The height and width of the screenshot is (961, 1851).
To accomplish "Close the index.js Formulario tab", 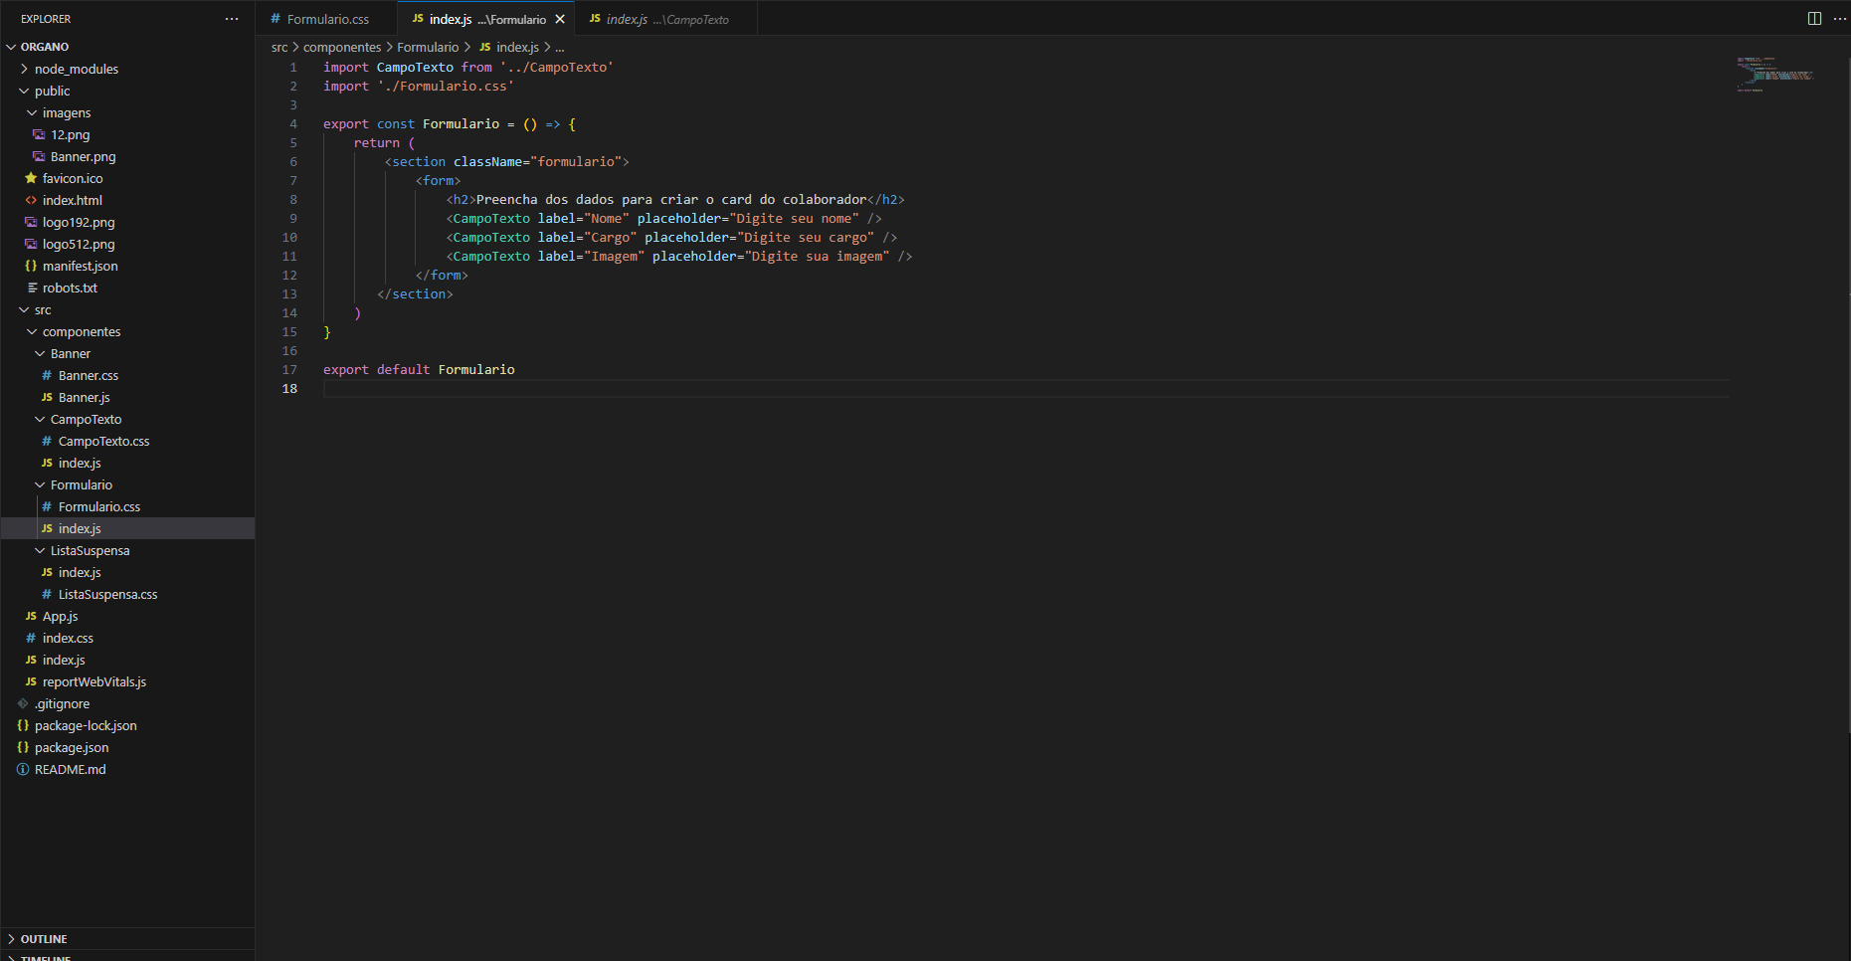I will click(560, 19).
